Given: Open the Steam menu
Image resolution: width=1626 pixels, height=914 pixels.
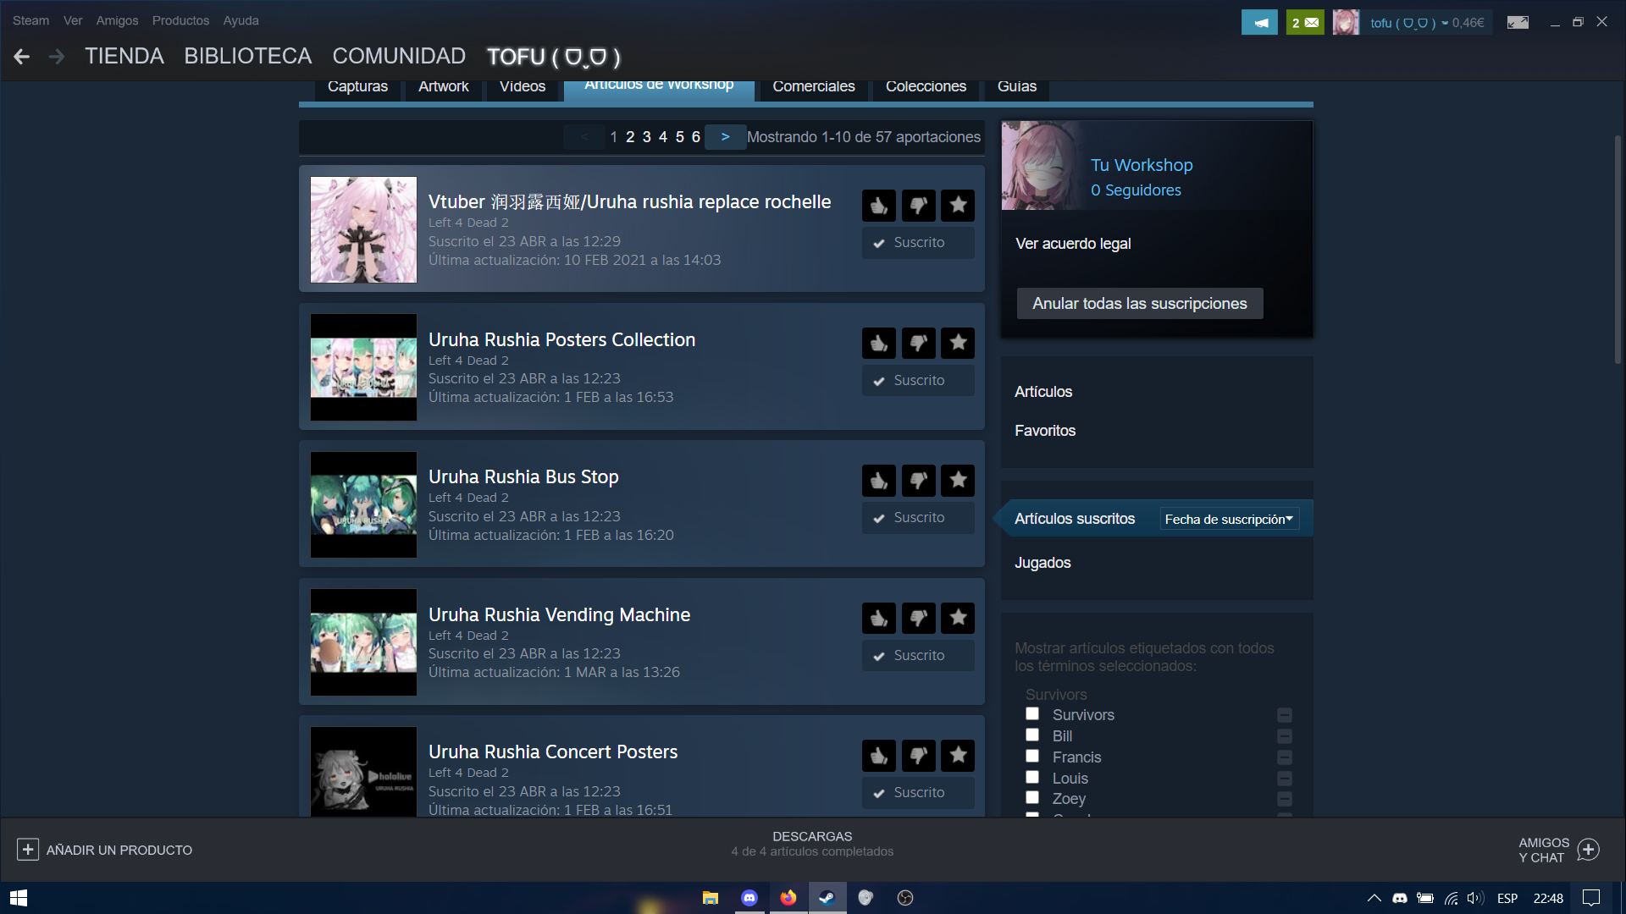Looking at the screenshot, I should coord(30,20).
